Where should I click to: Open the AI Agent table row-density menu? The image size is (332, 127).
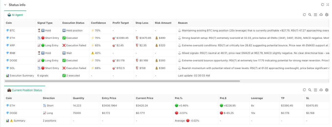click(315, 15)
